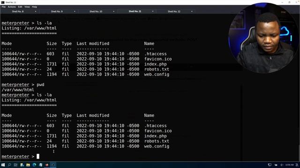Open the Help menu
300x168 pixels.
coord(34,7)
